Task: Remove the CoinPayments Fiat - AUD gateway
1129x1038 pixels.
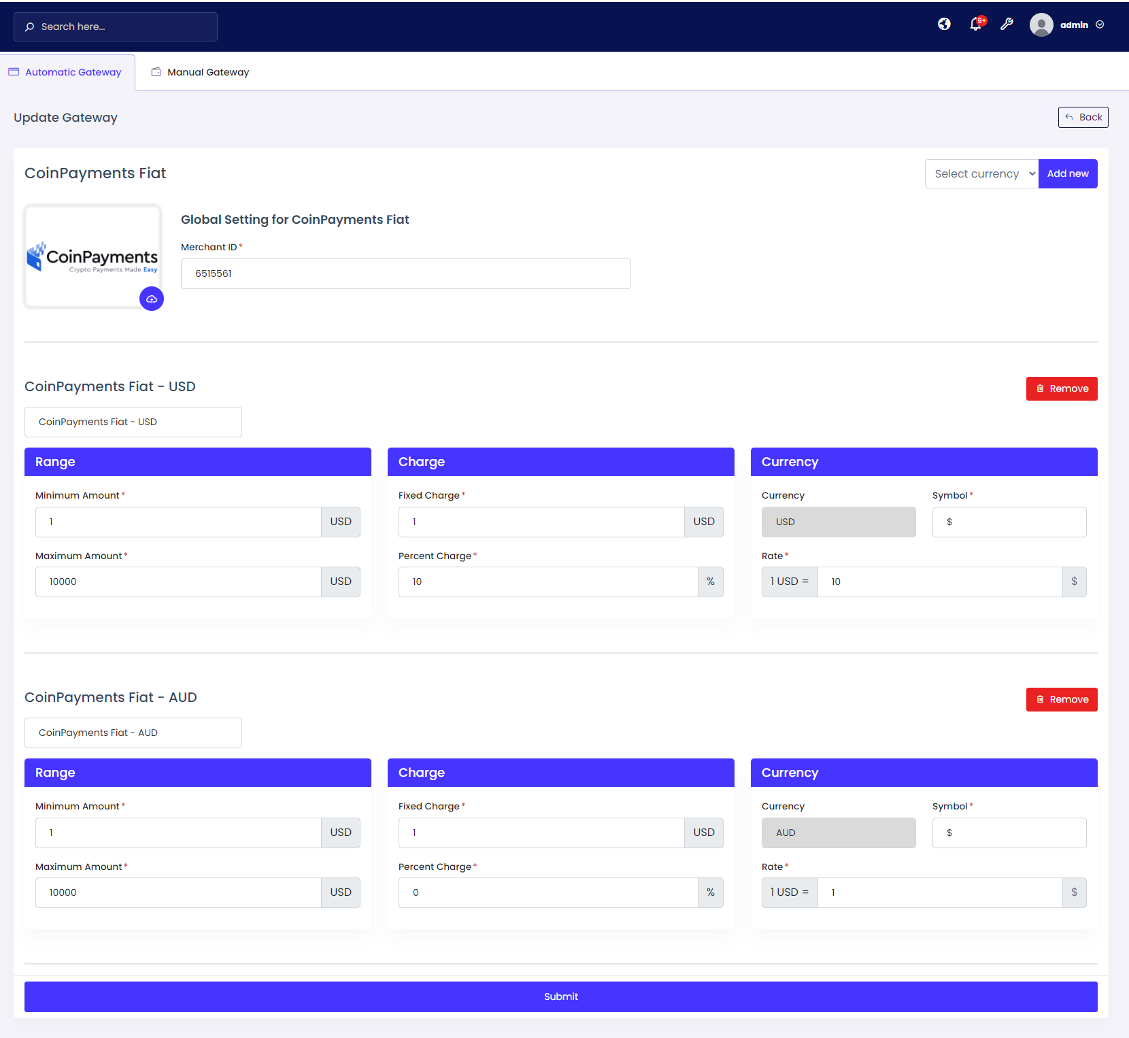Action: 1062,700
